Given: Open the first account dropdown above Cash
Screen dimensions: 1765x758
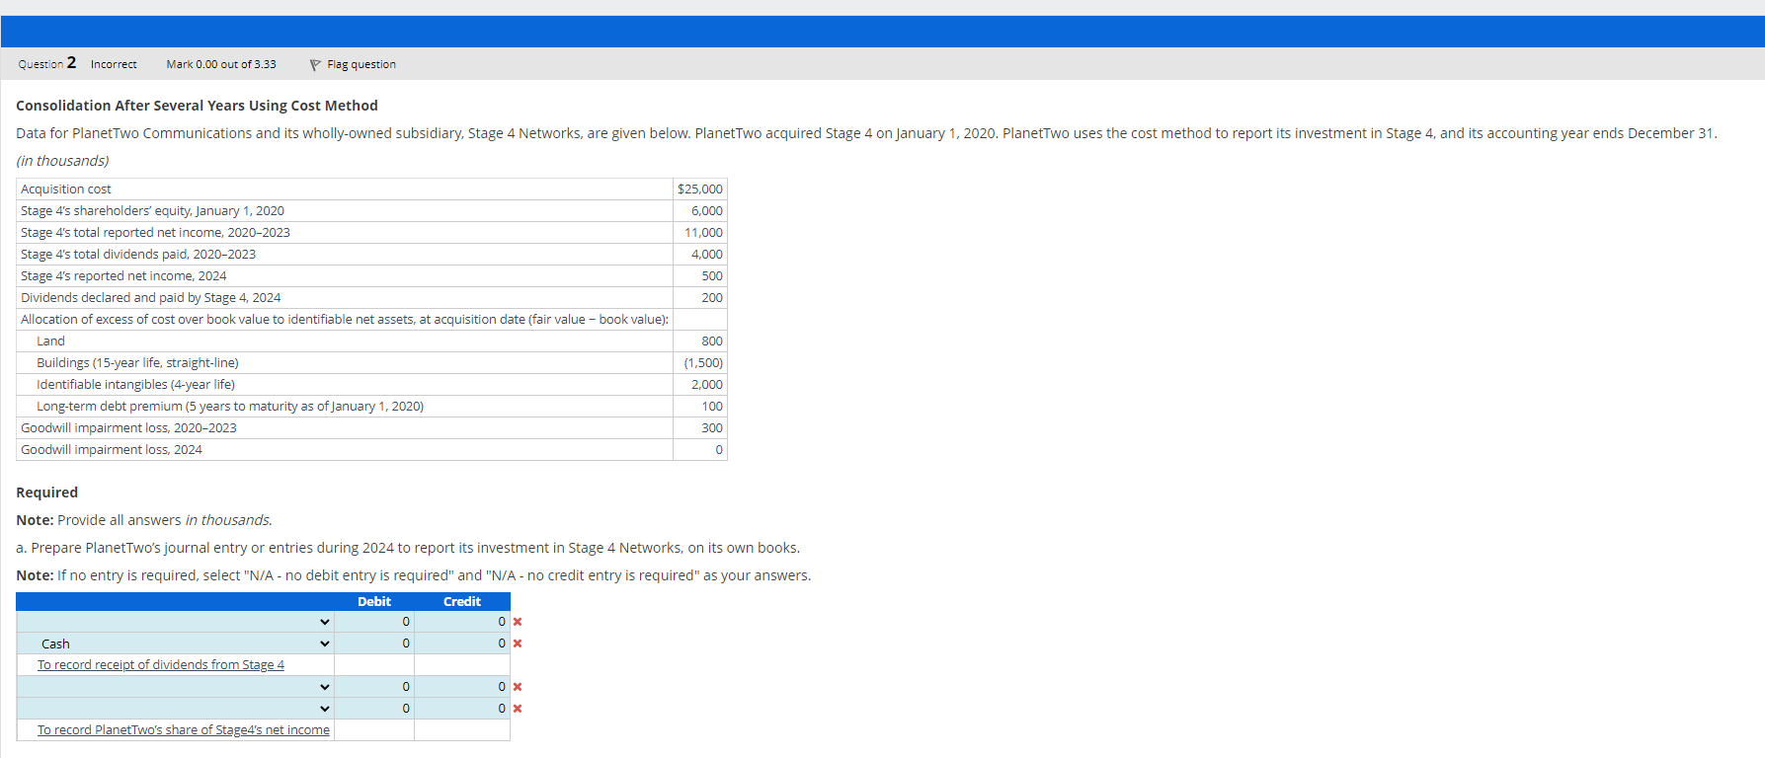Looking at the screenshot, I should click(175, 622).
